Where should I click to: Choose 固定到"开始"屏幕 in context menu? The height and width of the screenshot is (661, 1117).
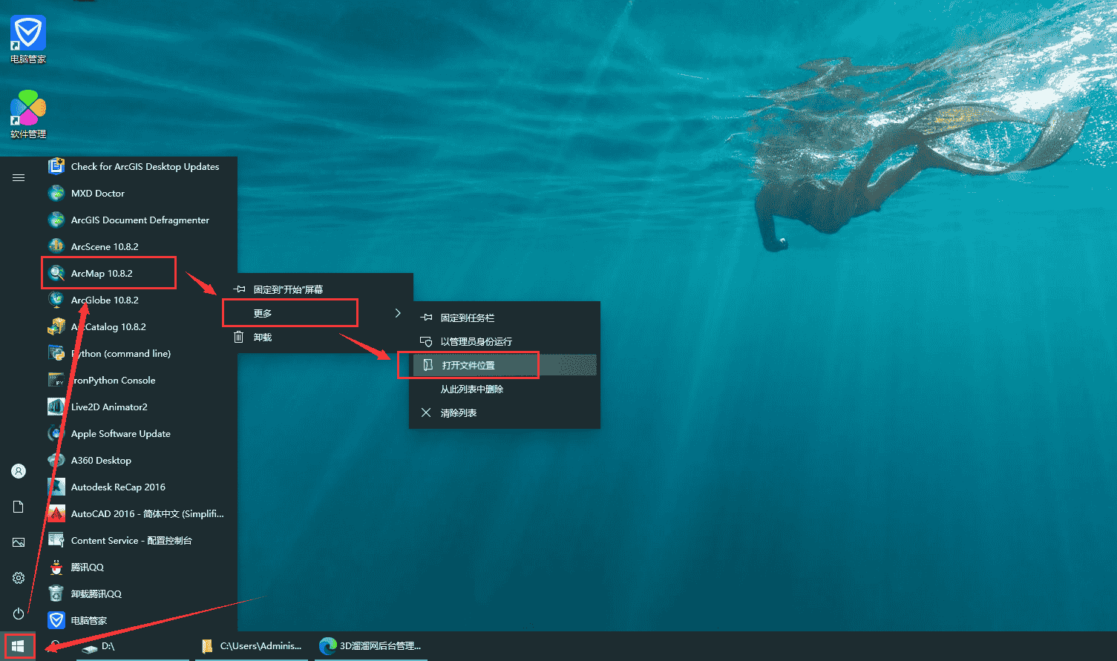point(318,289)
